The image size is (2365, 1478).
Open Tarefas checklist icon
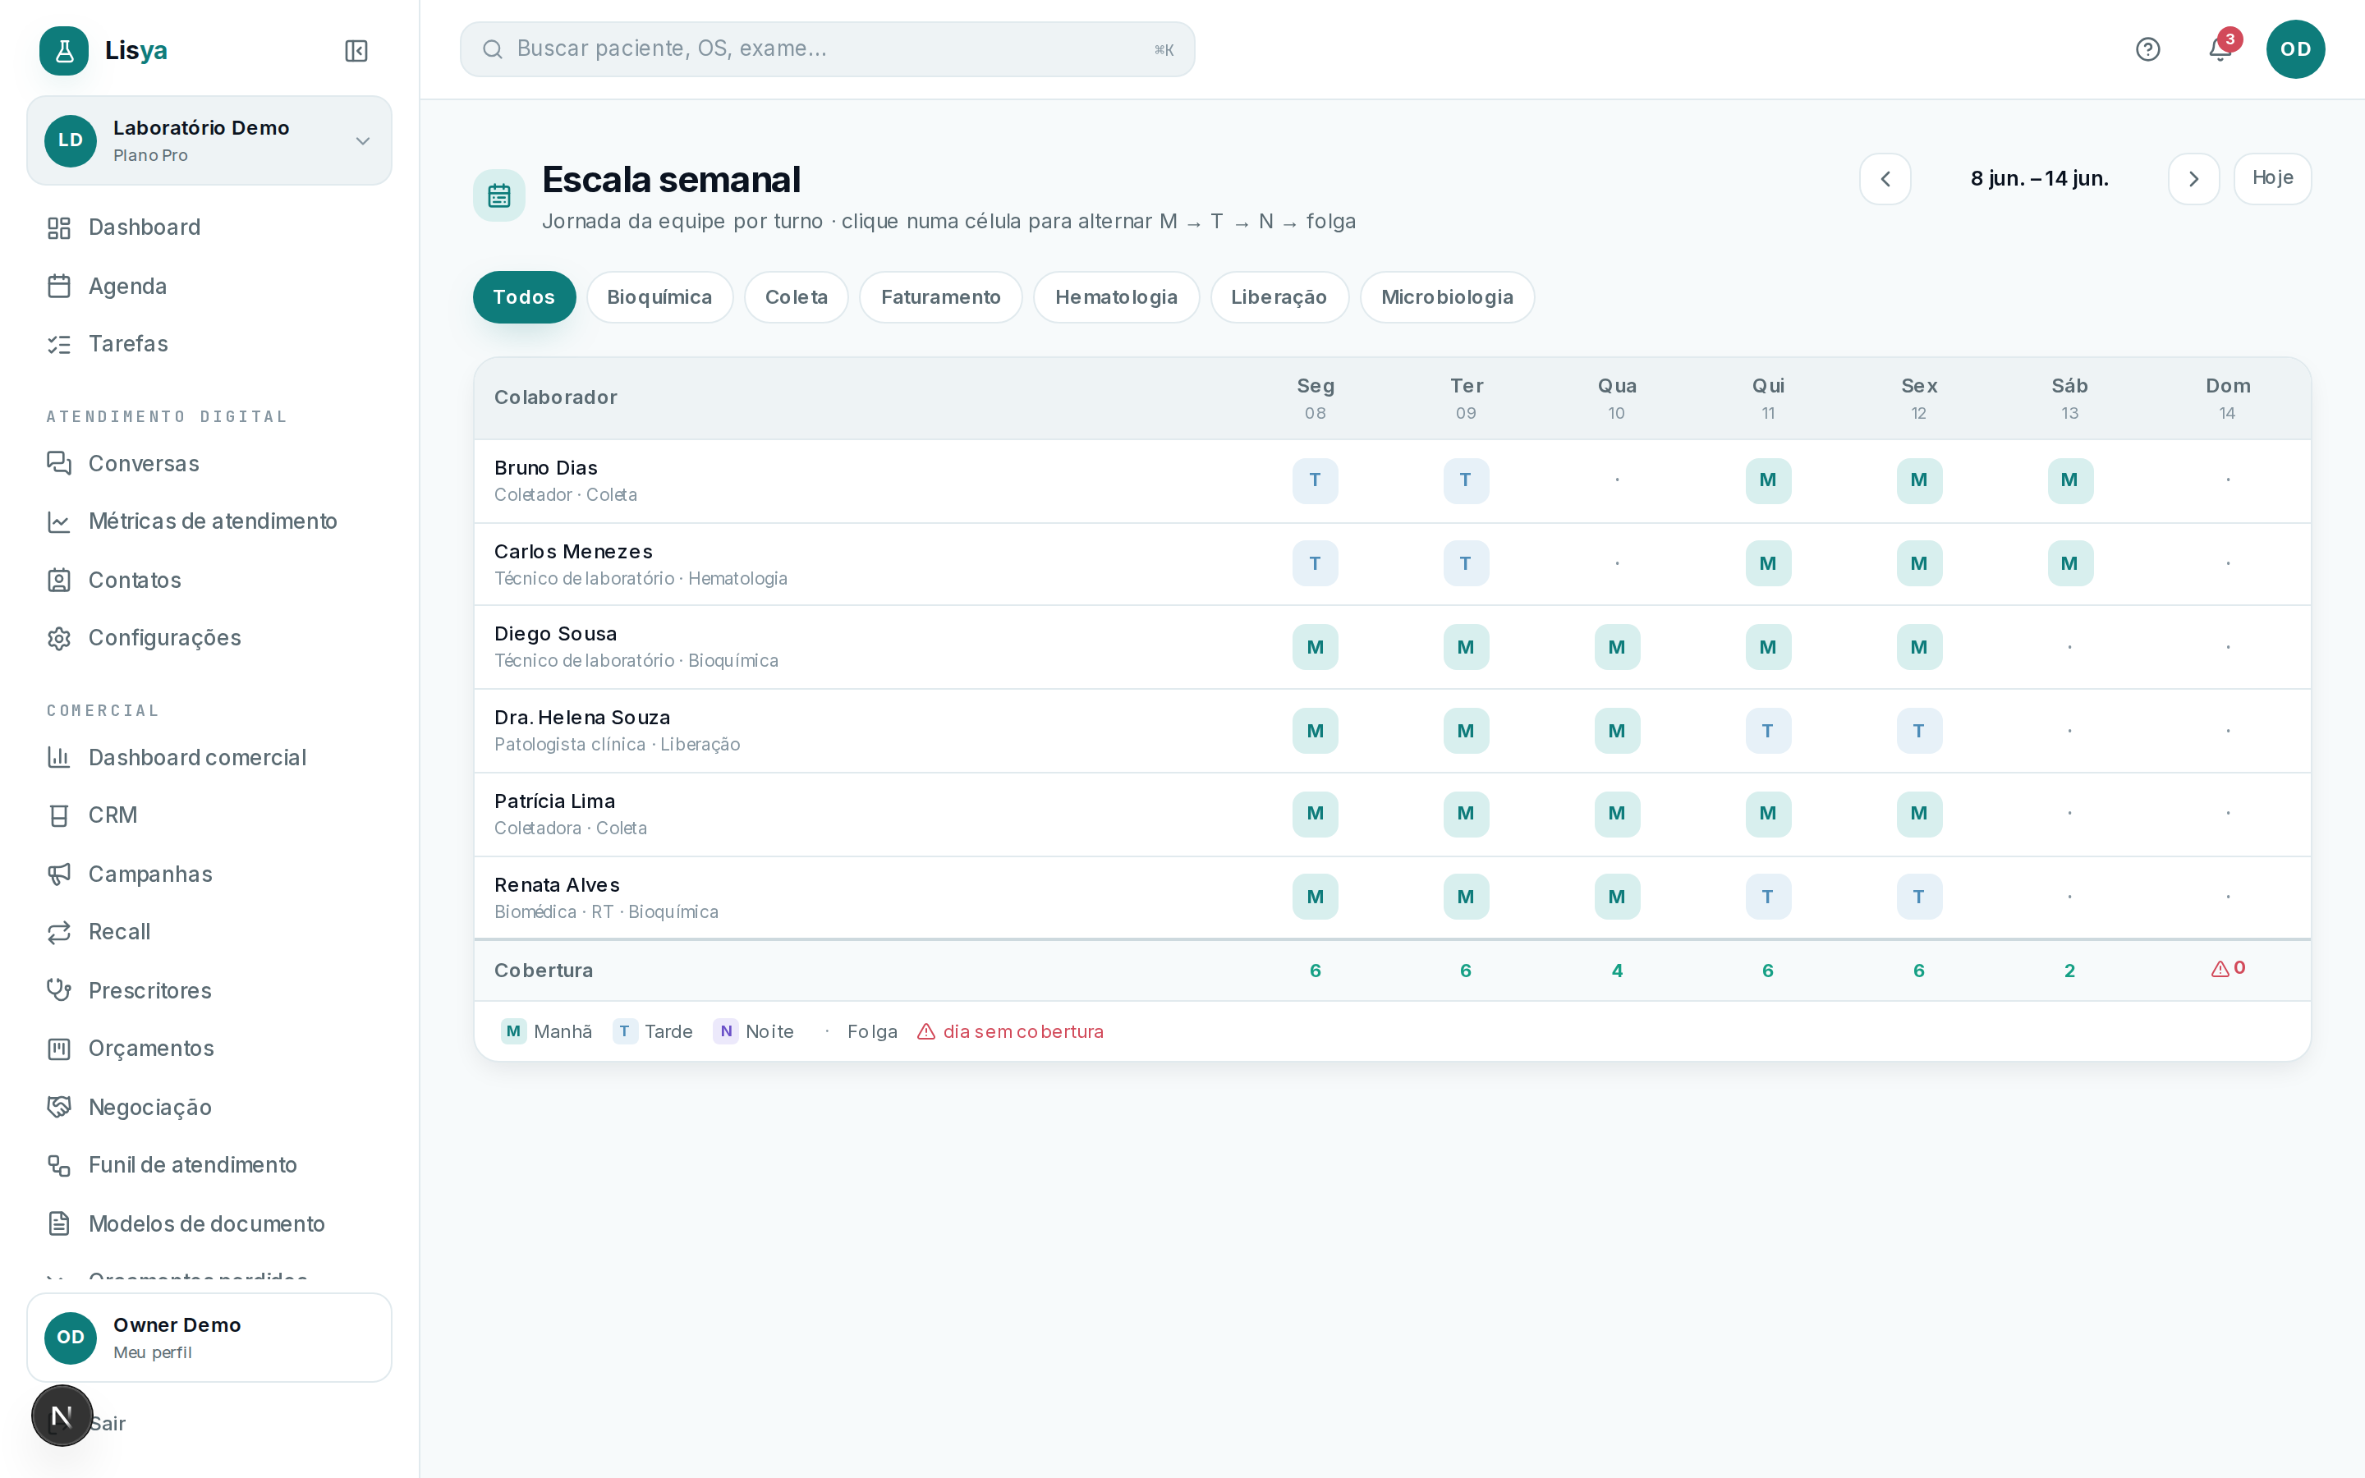point(58,344)
